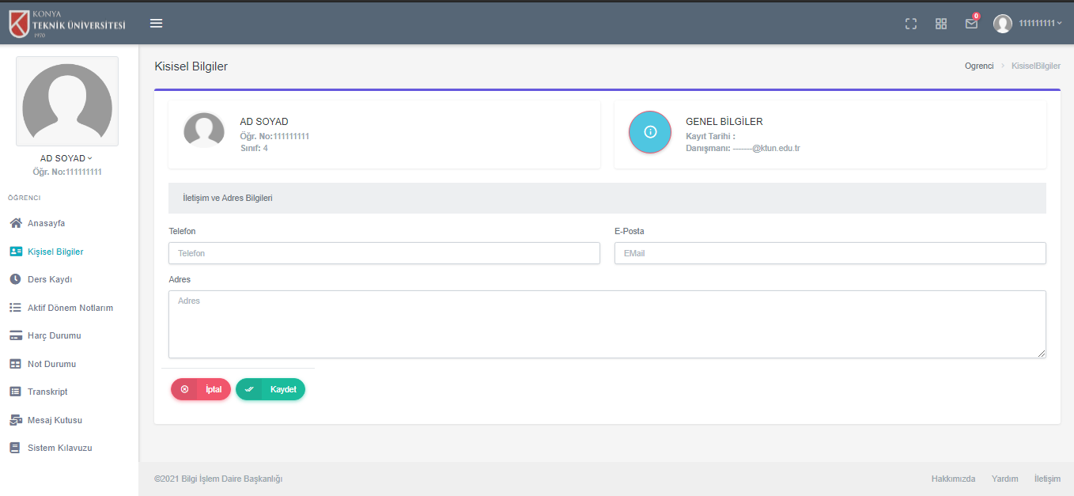Viewport: 1074px width, 496px height.
Task: Click the Harç Durumu card icon
Action: point(16,335)
